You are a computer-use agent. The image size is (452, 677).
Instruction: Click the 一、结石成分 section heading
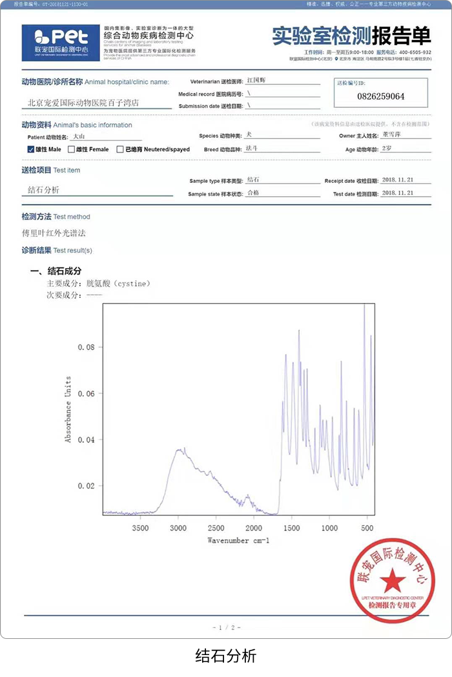[56, 271]
